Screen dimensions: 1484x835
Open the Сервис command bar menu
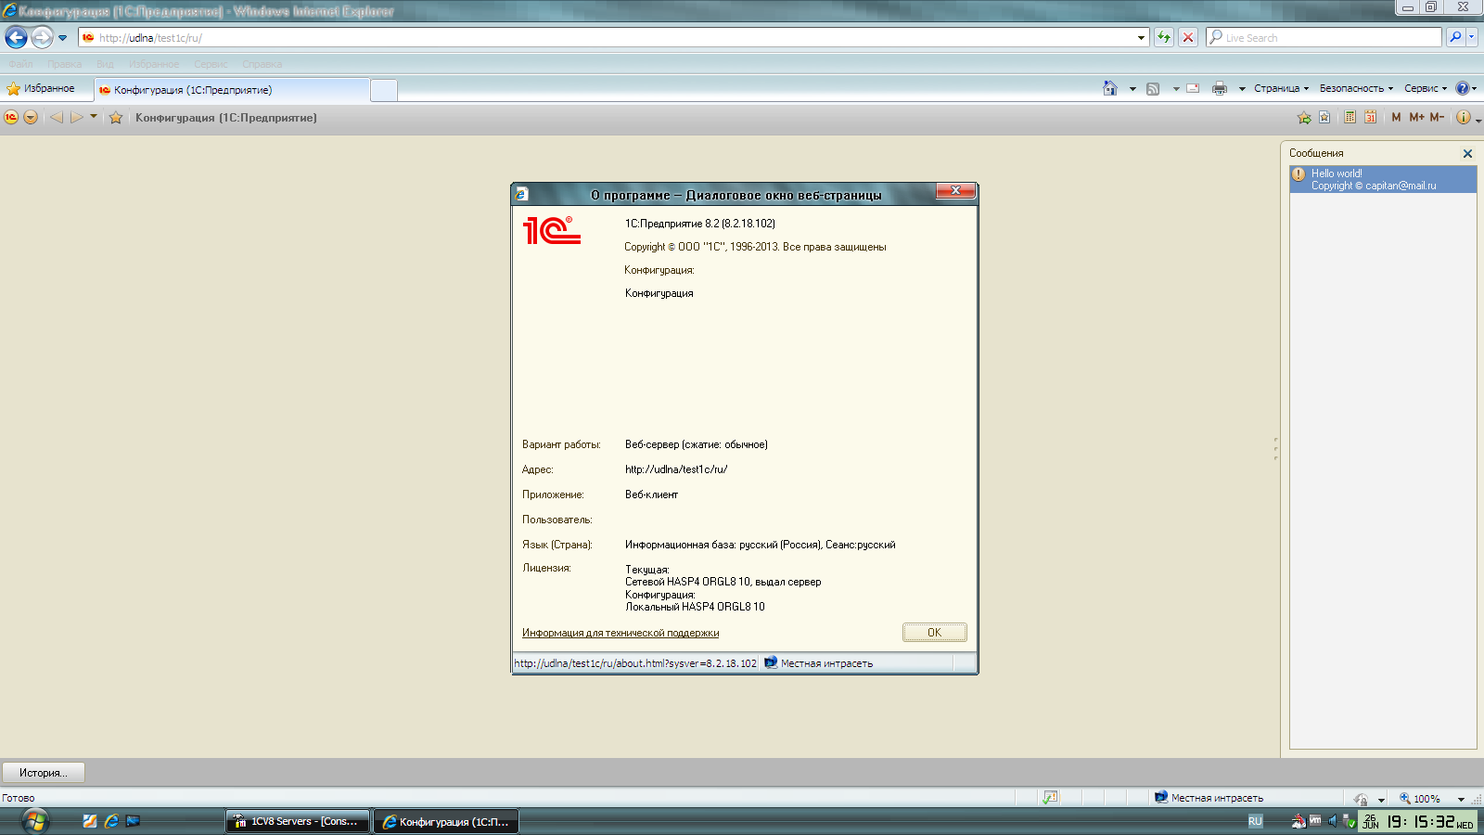pyautogui.click(x=1426, y=89)
